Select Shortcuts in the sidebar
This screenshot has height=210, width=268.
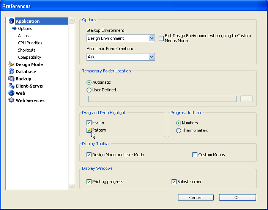pyautogui.click(x=27, y=50)
